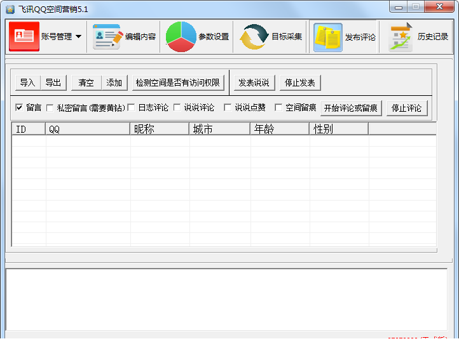Viewport: 459px width, 353px height.
Task: Click the 年龄 column header
Action: pyautogui.click(x=280, y=129)
